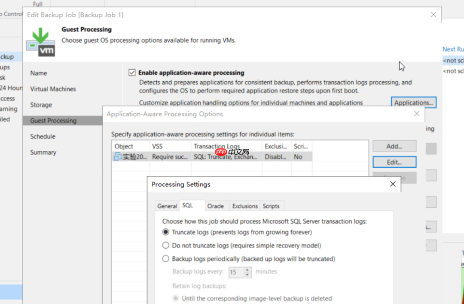The width and height of the screenshot is (464, 304).
Task: Go to the General tab
Action: point(167,206)
